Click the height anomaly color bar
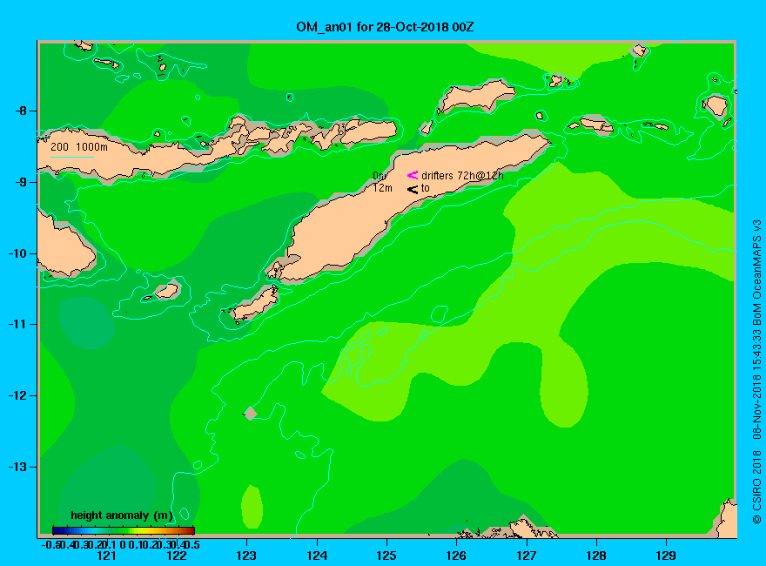The image size is (766, 566). point(124,530)
